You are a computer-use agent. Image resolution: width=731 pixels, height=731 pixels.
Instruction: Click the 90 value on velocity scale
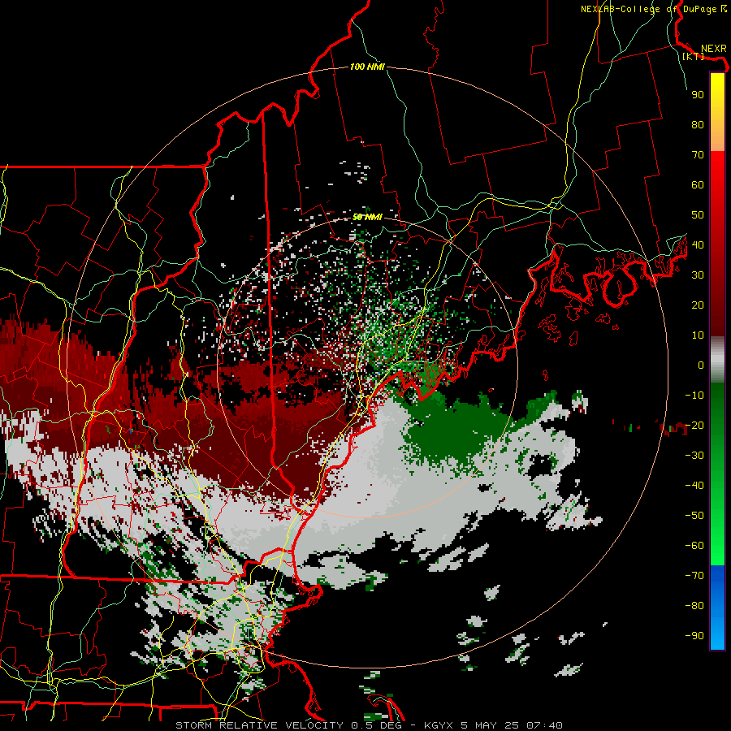point(698,95)
